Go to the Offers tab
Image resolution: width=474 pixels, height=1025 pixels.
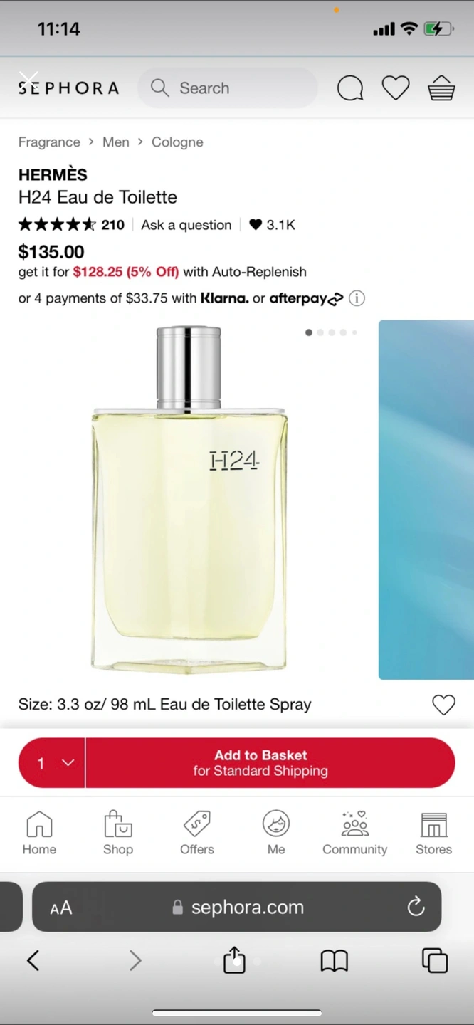coord(197,833)
